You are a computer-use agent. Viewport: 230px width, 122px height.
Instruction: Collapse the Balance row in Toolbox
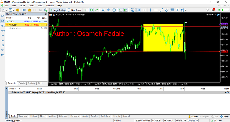point(10,92)
